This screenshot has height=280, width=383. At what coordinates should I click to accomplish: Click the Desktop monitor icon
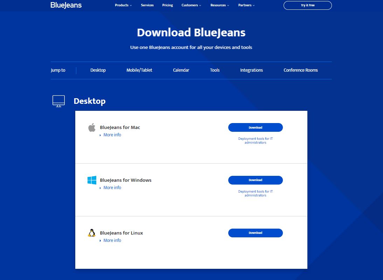[x=58, y=101]
